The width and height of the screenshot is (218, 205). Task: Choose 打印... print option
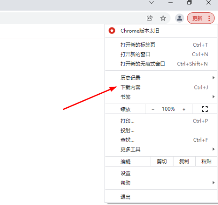[161, 121]
